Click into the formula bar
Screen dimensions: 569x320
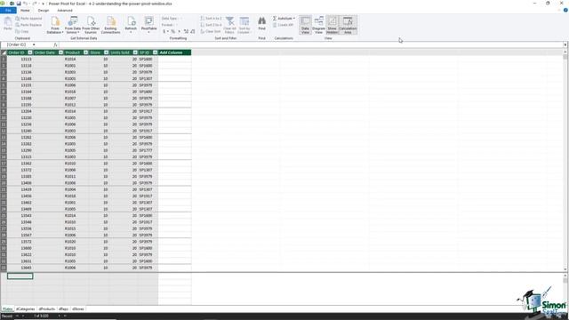coord(311,45)
